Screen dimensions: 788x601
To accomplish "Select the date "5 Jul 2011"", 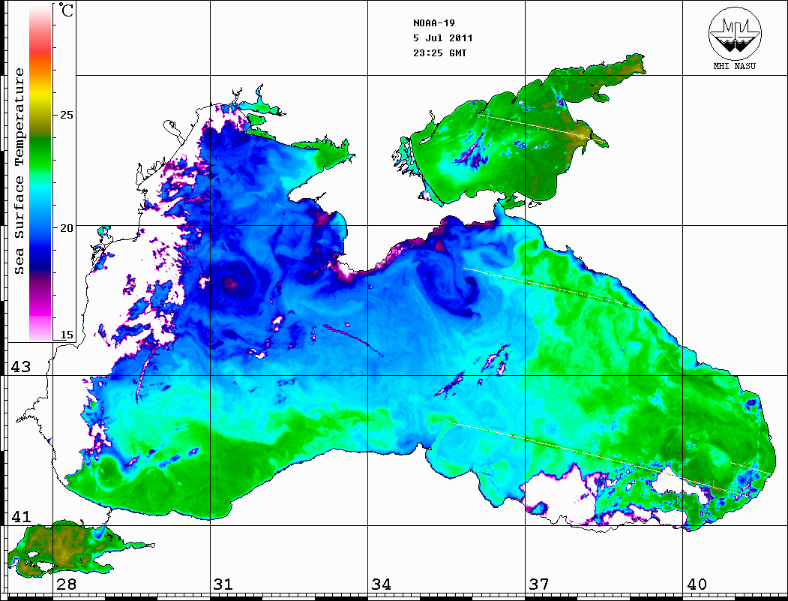I will (443, 38).
